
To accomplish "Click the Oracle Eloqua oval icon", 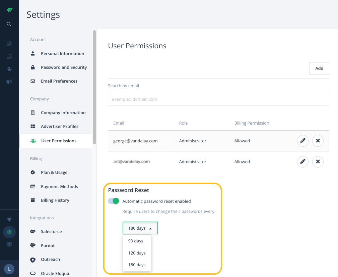I will [33, 273].
